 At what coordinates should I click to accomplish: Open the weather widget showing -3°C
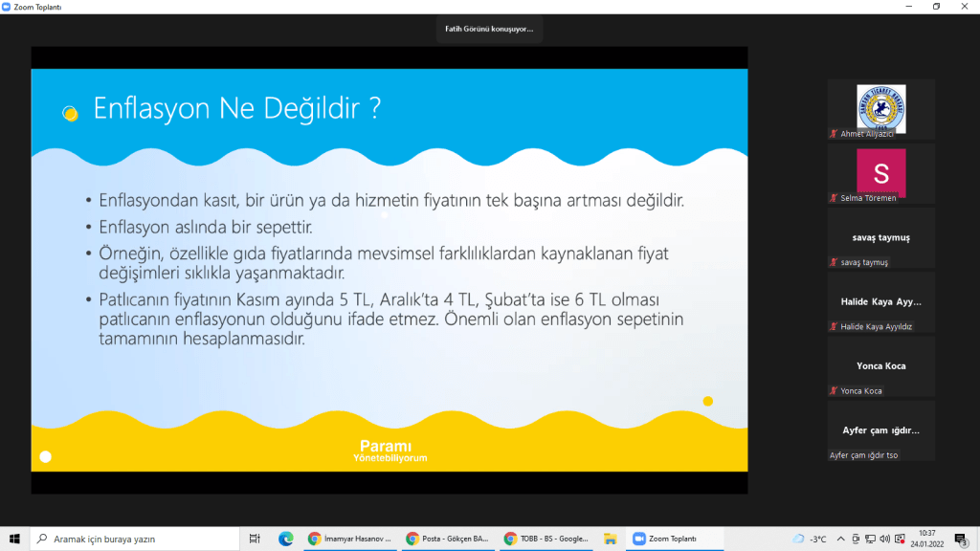pos(810,539)
